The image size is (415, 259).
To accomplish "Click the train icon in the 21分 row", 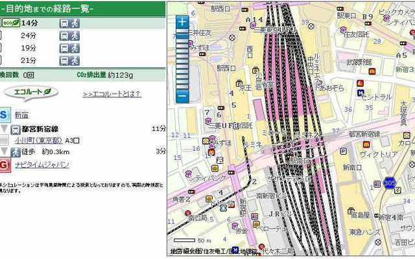I will pyautogui.click(x=64, y=60).
